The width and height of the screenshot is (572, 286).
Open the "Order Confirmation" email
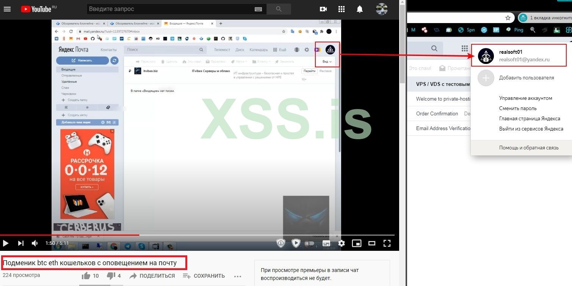(439, 113)
